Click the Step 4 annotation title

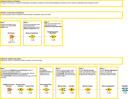click(x=81, y=68)
